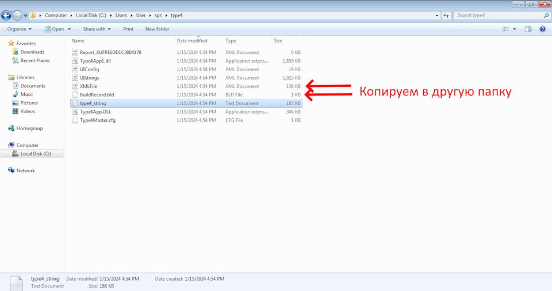Image resolution: width=552 pixels, height=291 pixels.
Task: Click the Back navigation arrow button
Action: [6, 15]
